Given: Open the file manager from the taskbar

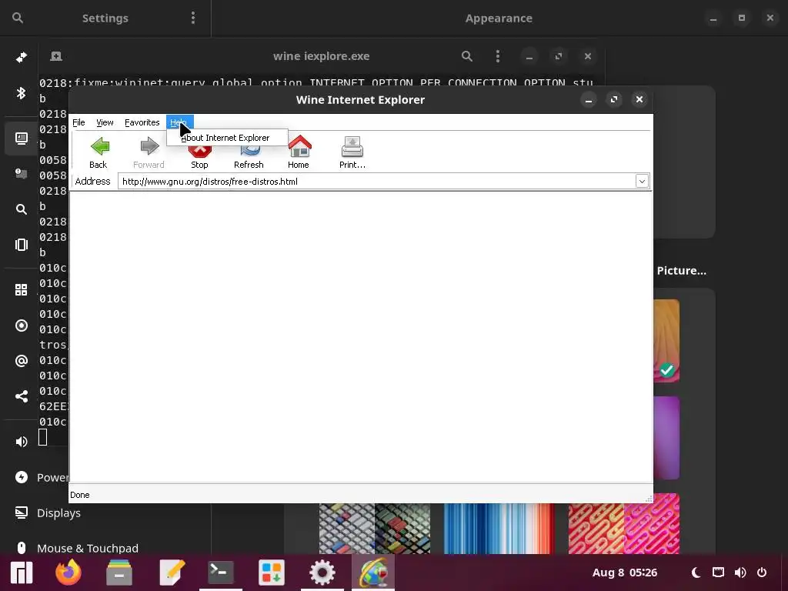Looking at the screenshot, I should coord(119,573).
